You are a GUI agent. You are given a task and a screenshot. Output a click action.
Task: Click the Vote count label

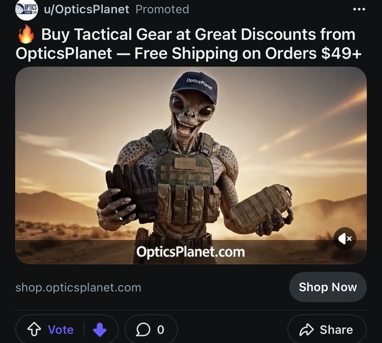(61, 330)
